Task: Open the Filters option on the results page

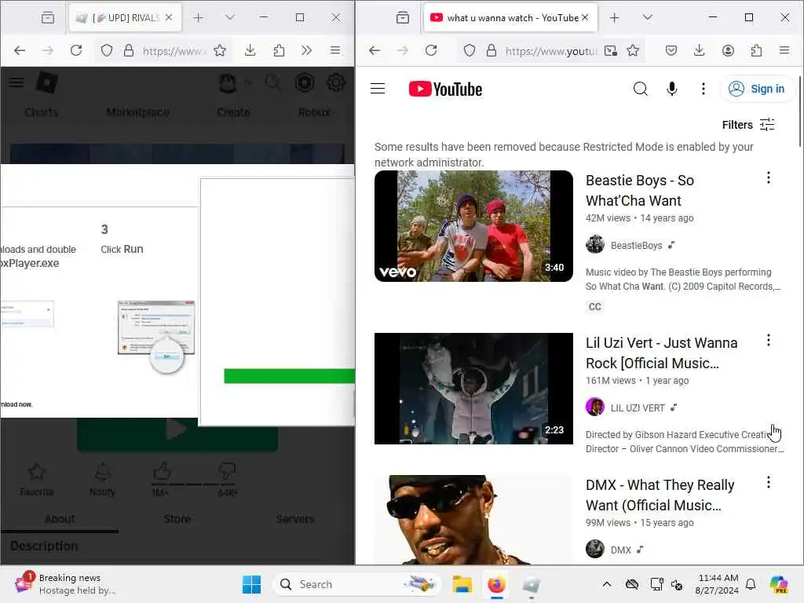Action: [x=748, y=125]
